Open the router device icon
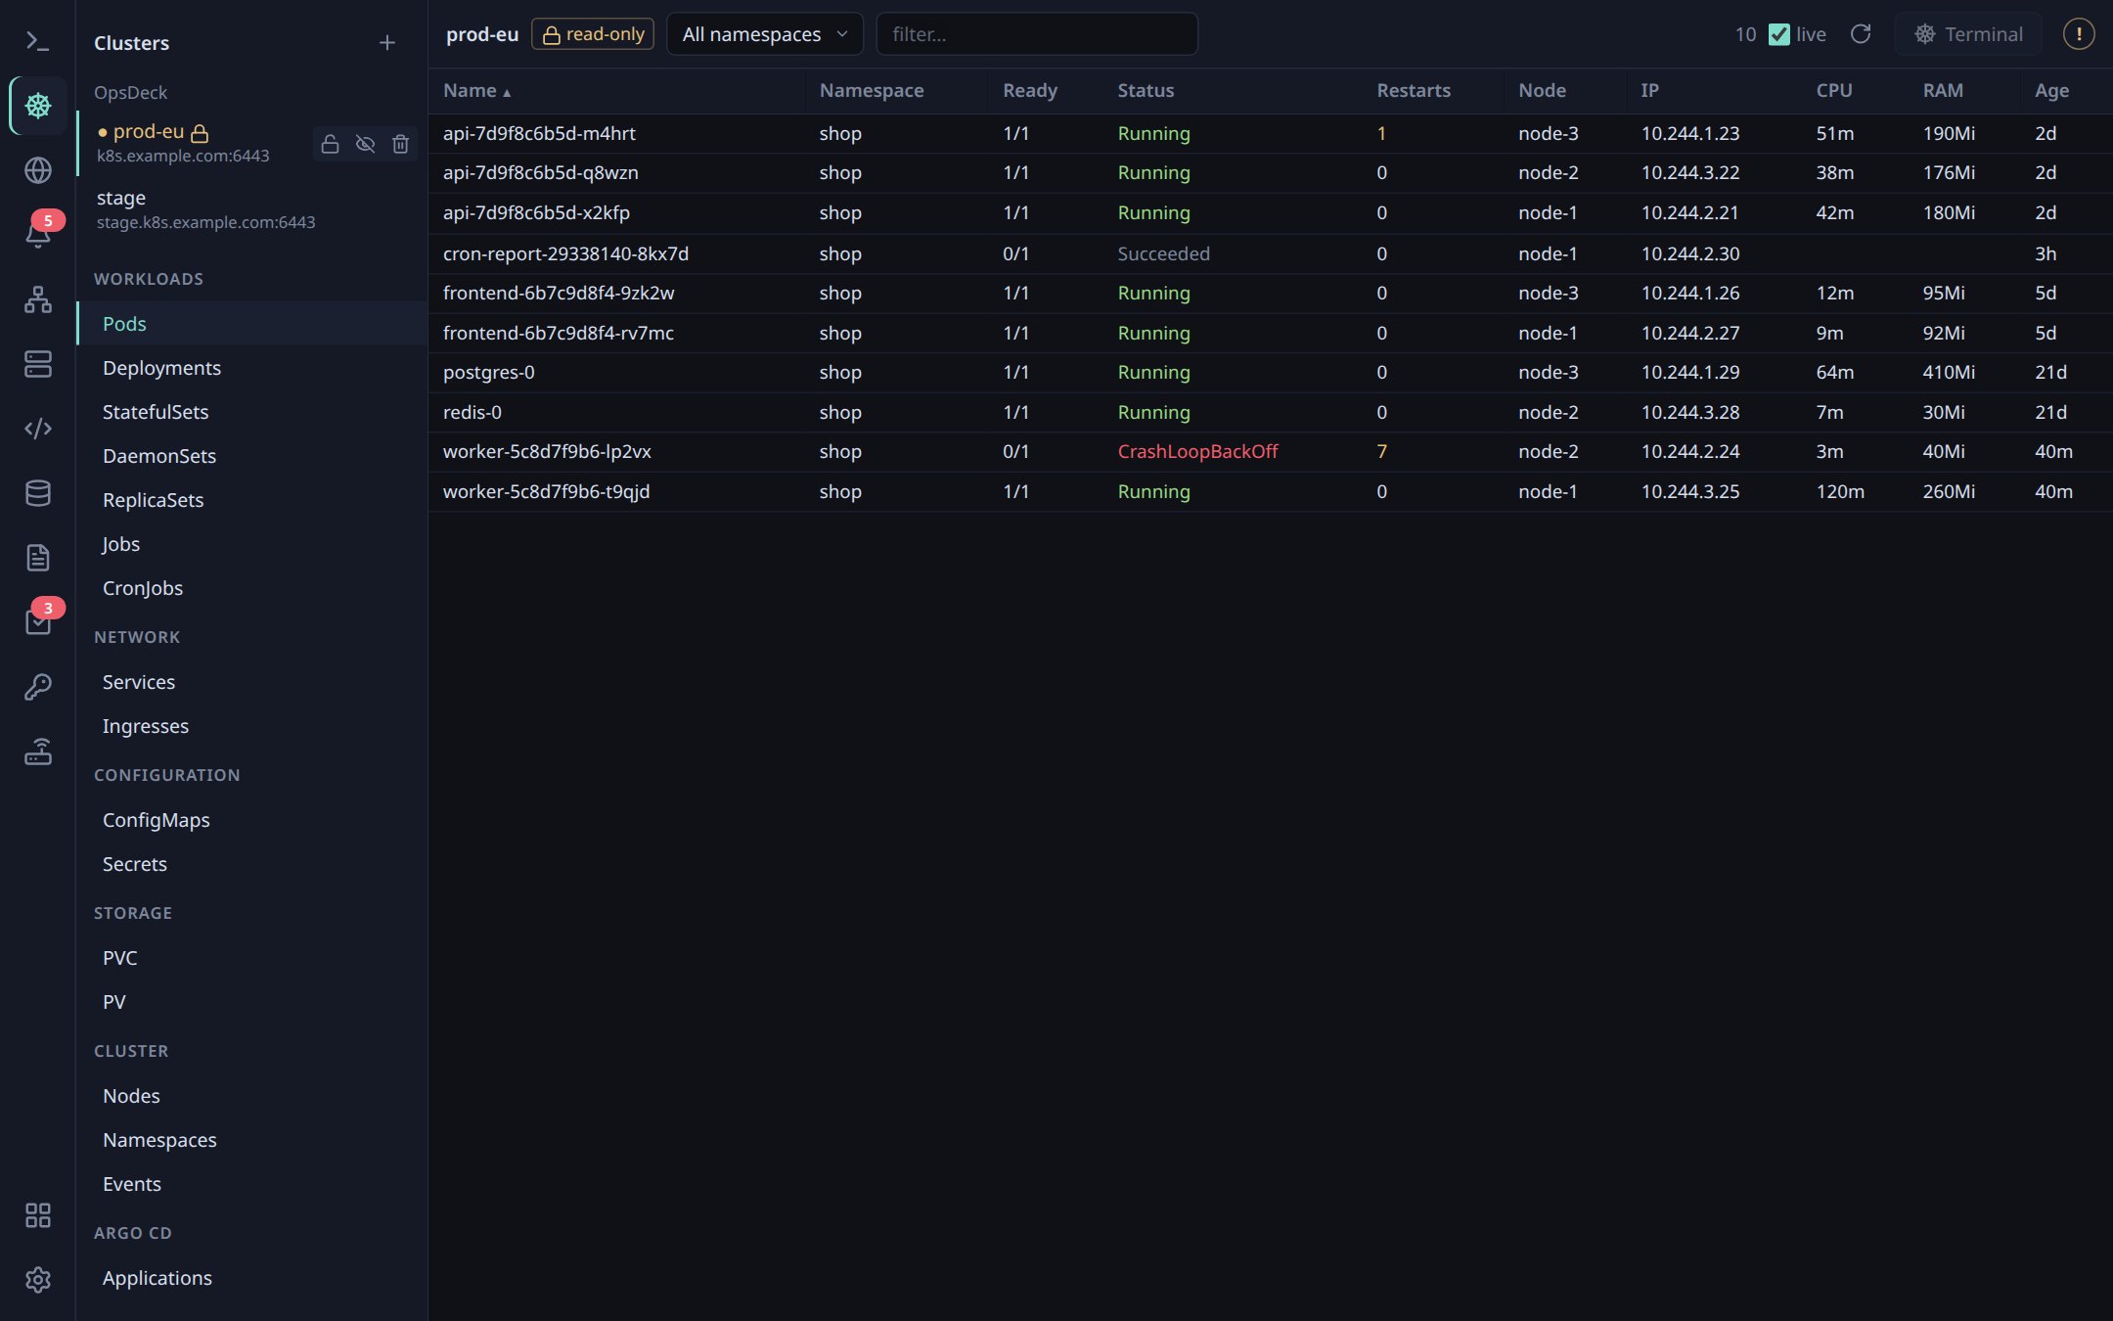2113x1321 pixels. click(37, 752)
